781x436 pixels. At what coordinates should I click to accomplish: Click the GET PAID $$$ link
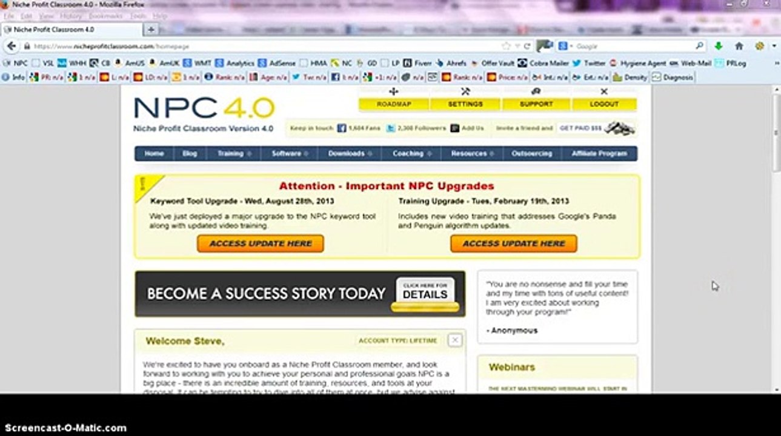580,128
